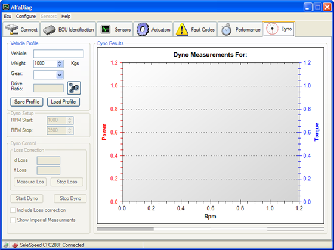The width and height of the screenshot is (334, 250).
Task: Enable Include Loss correction checkbox
Action: (13, 210)
